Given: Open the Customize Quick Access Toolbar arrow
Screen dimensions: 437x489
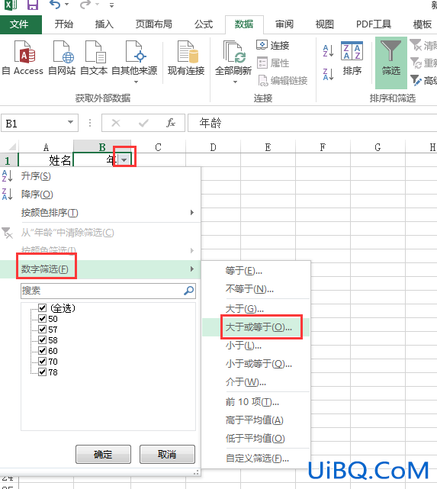Looking at the screenshot, I should coord(111,5).
